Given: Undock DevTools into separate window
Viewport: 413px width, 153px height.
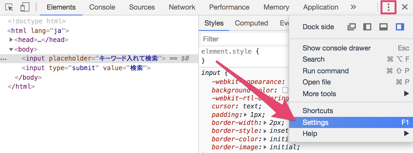Looking at the screenshot, I should (352, 27).
